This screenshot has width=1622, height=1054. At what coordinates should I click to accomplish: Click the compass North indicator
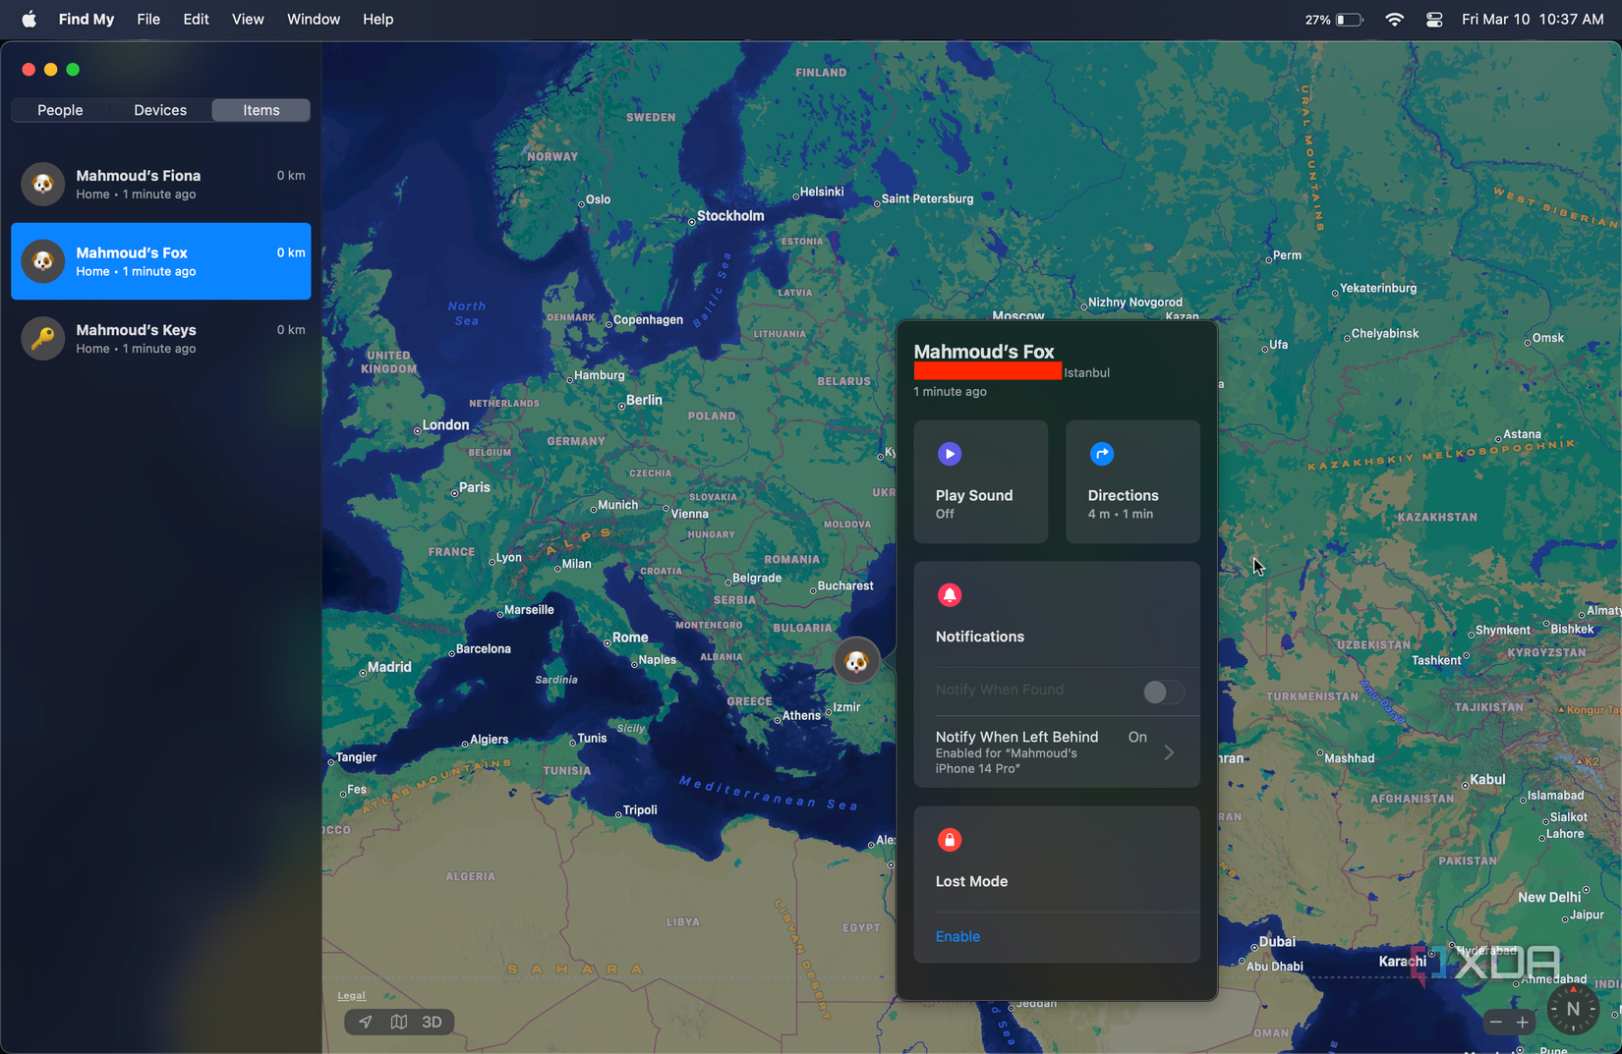[x=1573, y=1009]
